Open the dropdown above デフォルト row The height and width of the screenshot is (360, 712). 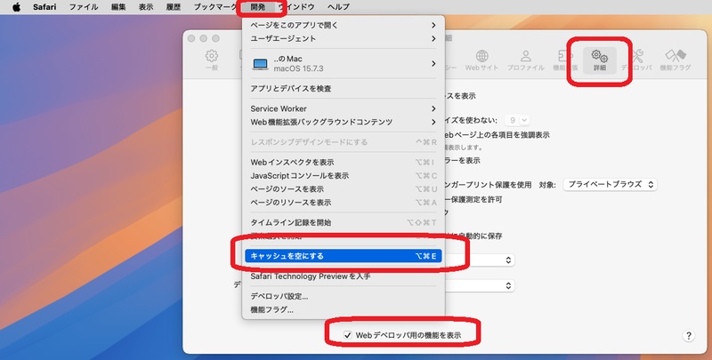pyautogui.click(x=479, y=260)
